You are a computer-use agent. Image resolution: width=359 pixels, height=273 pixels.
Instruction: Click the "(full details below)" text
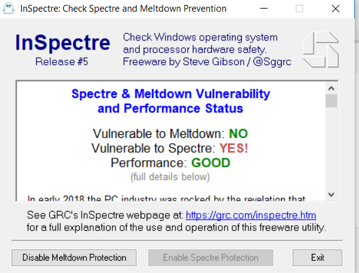pos(170,177)
